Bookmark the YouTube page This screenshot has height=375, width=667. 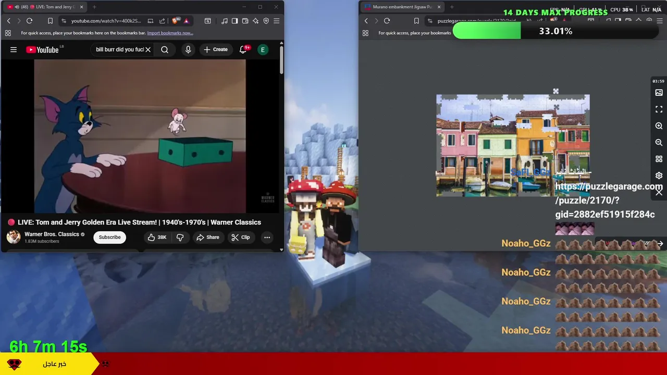[50, 21]
